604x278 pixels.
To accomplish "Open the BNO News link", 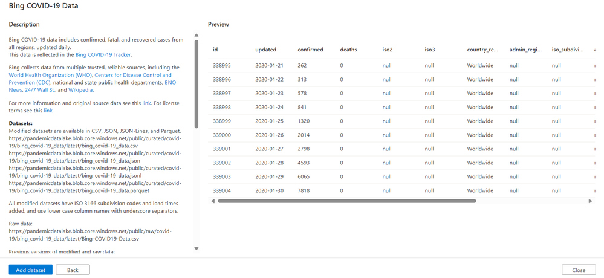I will (170, 82).
